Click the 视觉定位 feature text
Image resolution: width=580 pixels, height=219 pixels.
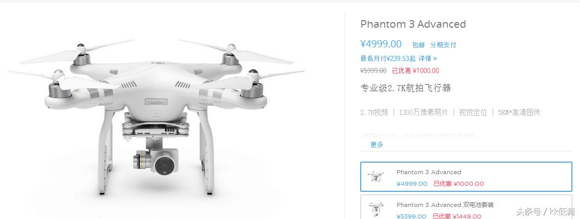coord(473,112)
